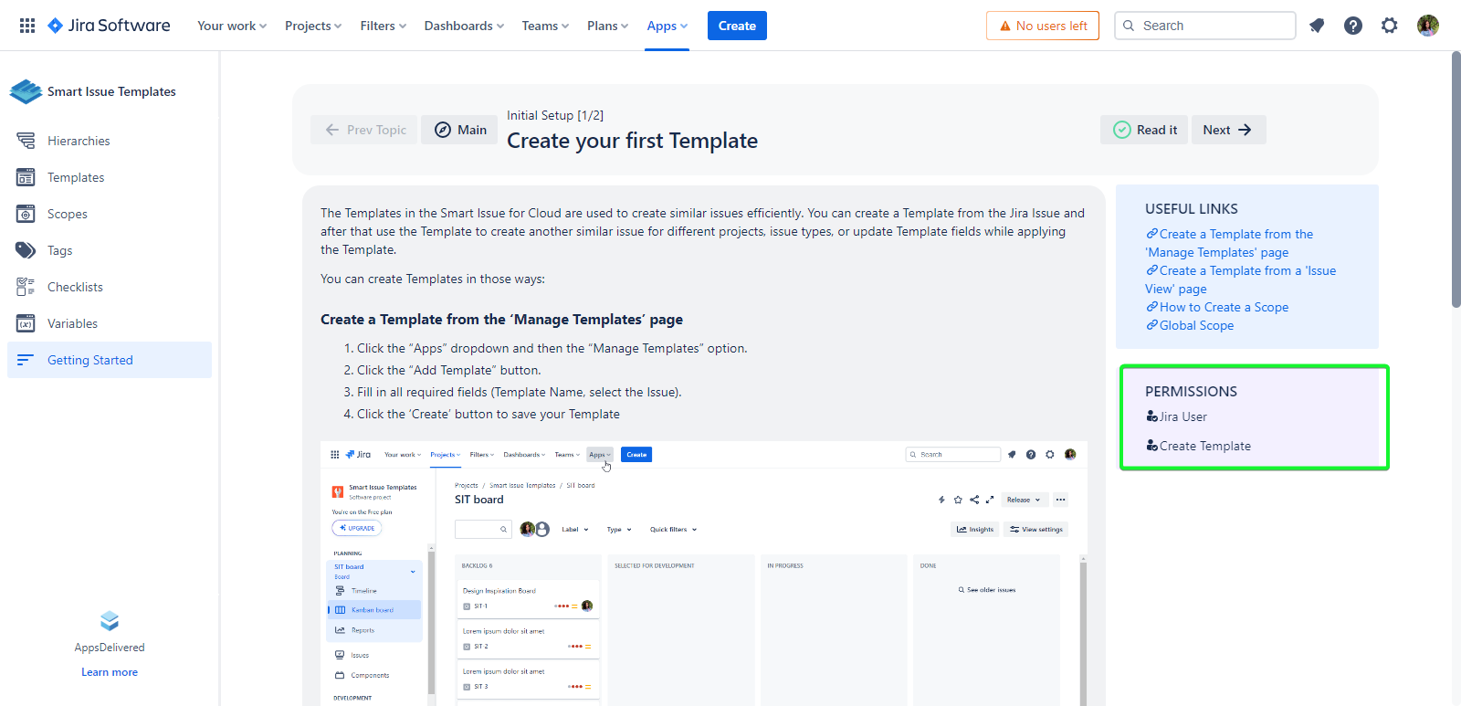Open Checklists from the sidebar
The height and width of the screenshot is (706, 1461).
pos(75,287)
